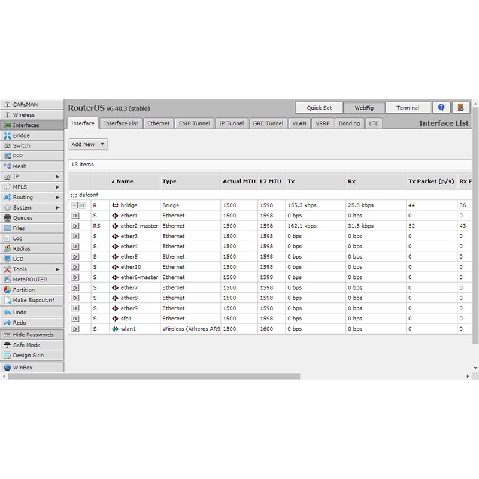This screenshot has width=479, height=479.
Task: Open the Terminal button
Action: (407, 108)
